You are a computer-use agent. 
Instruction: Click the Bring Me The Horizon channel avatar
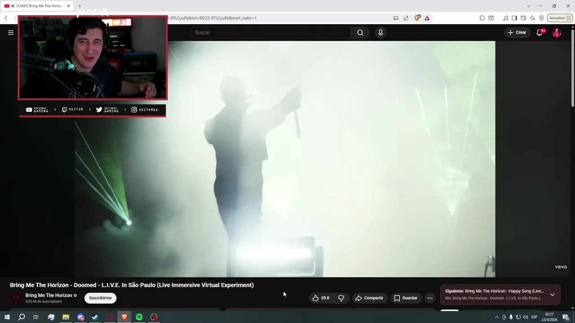(16, 298)
